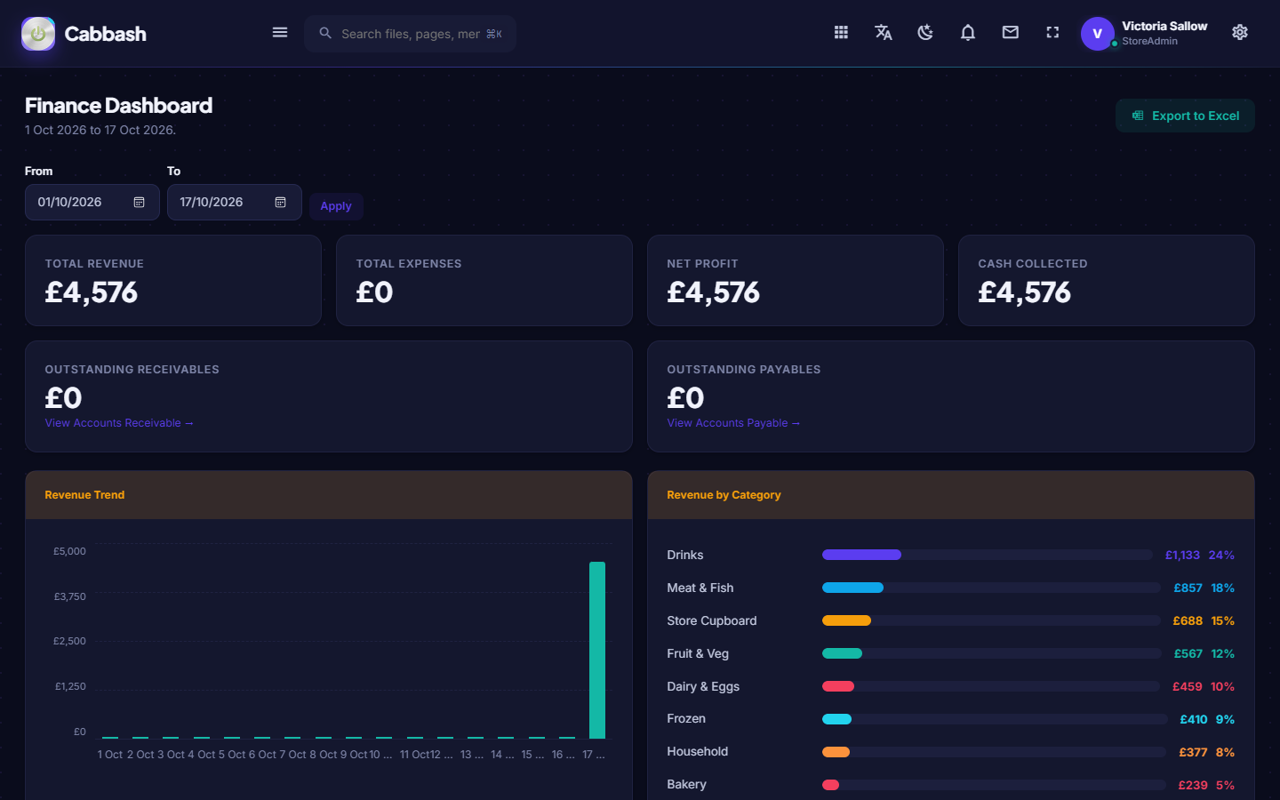The image size is (1280, 800).
Task: Click the Store Cupboard orange bar
Action: click(846, 620)
